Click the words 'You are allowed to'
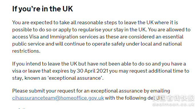The image size is (195, 109). [169, 30]
